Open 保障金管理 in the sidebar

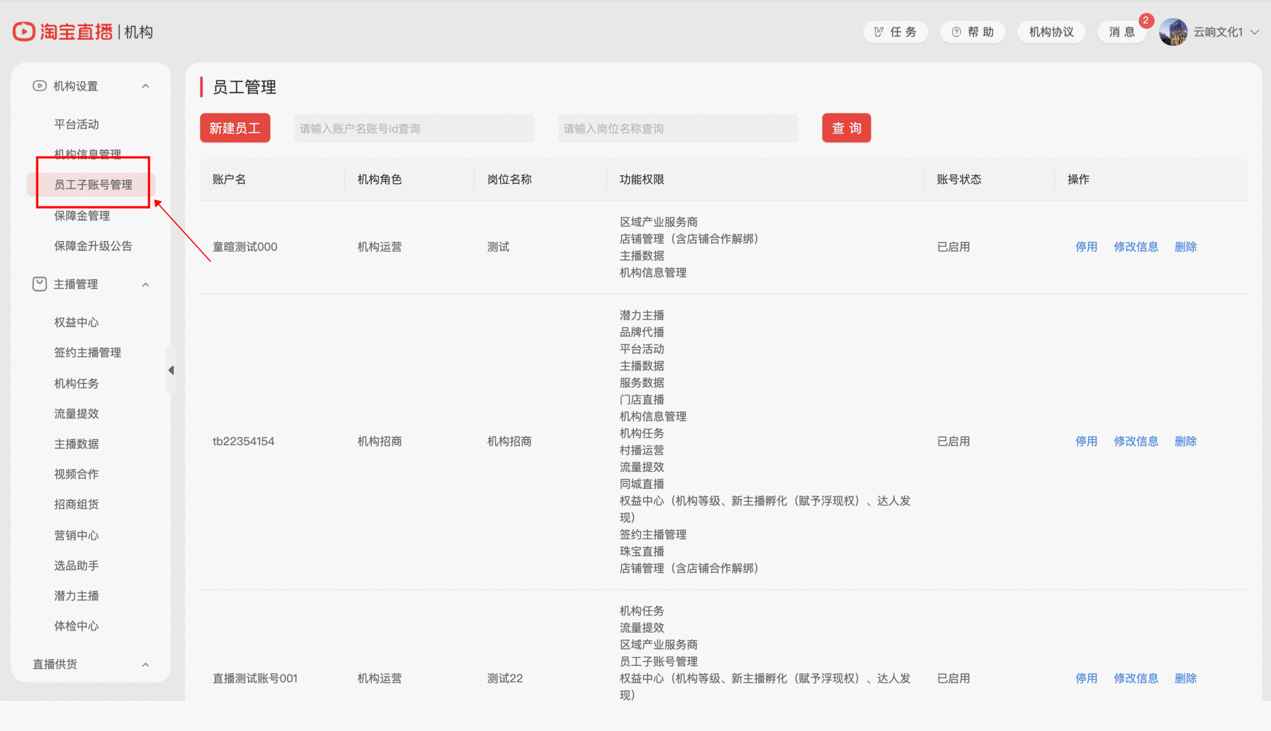point(82,216)
